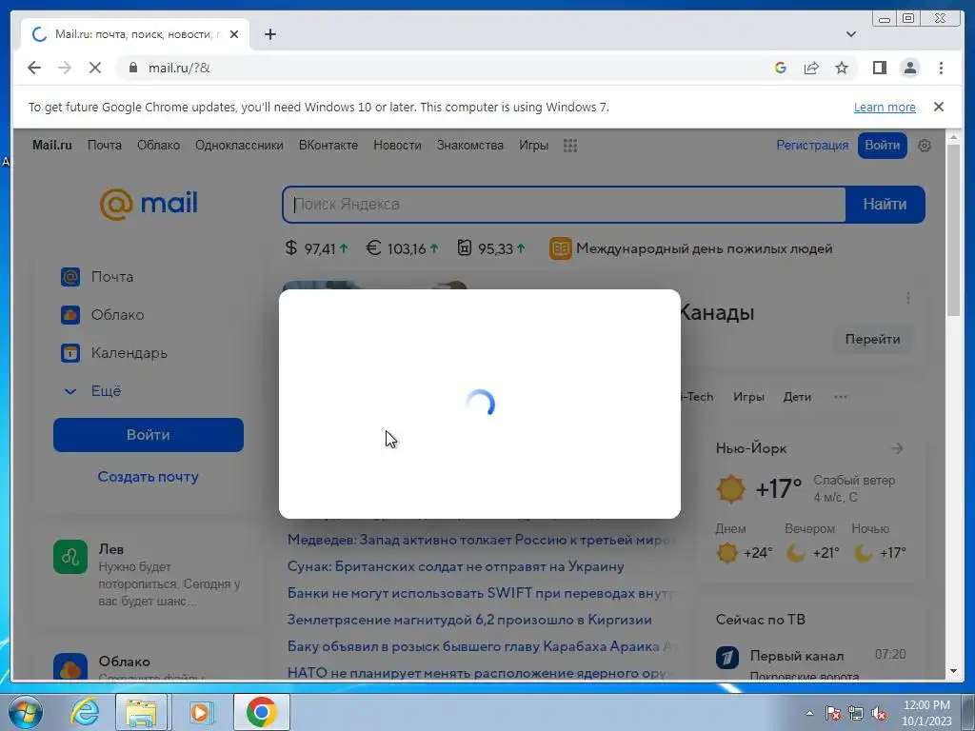Focus the Поиск Яндекса search field
This screenshot has width=975, height=731.
(x=564, y=205)
